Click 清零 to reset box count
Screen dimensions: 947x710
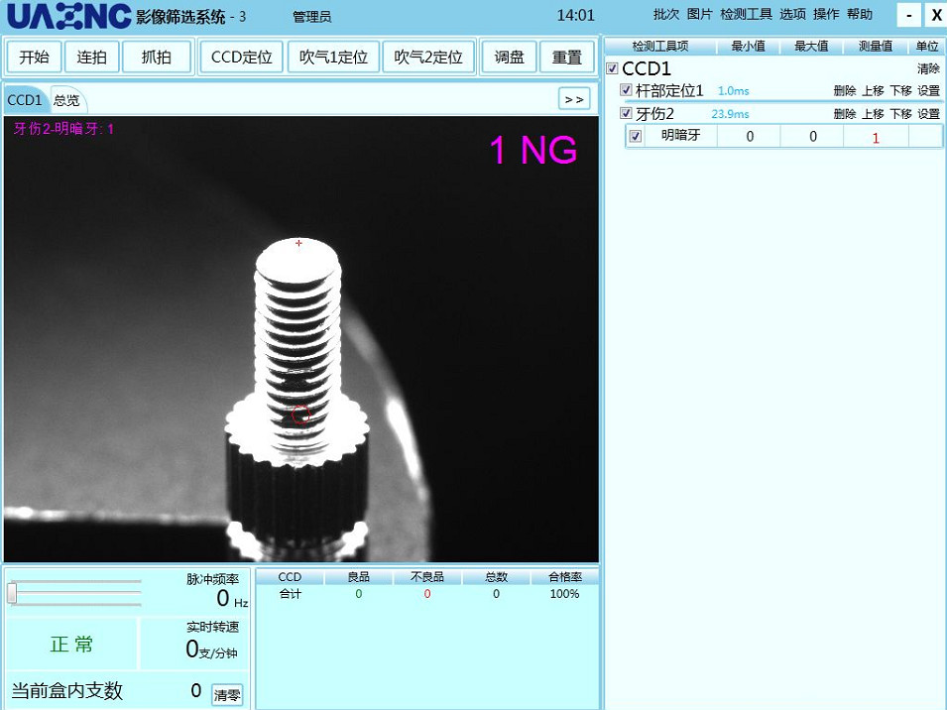(227, 695)
